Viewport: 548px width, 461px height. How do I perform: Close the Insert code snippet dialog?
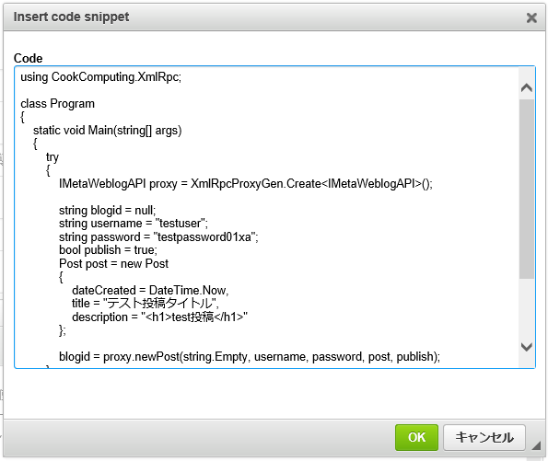531,17
